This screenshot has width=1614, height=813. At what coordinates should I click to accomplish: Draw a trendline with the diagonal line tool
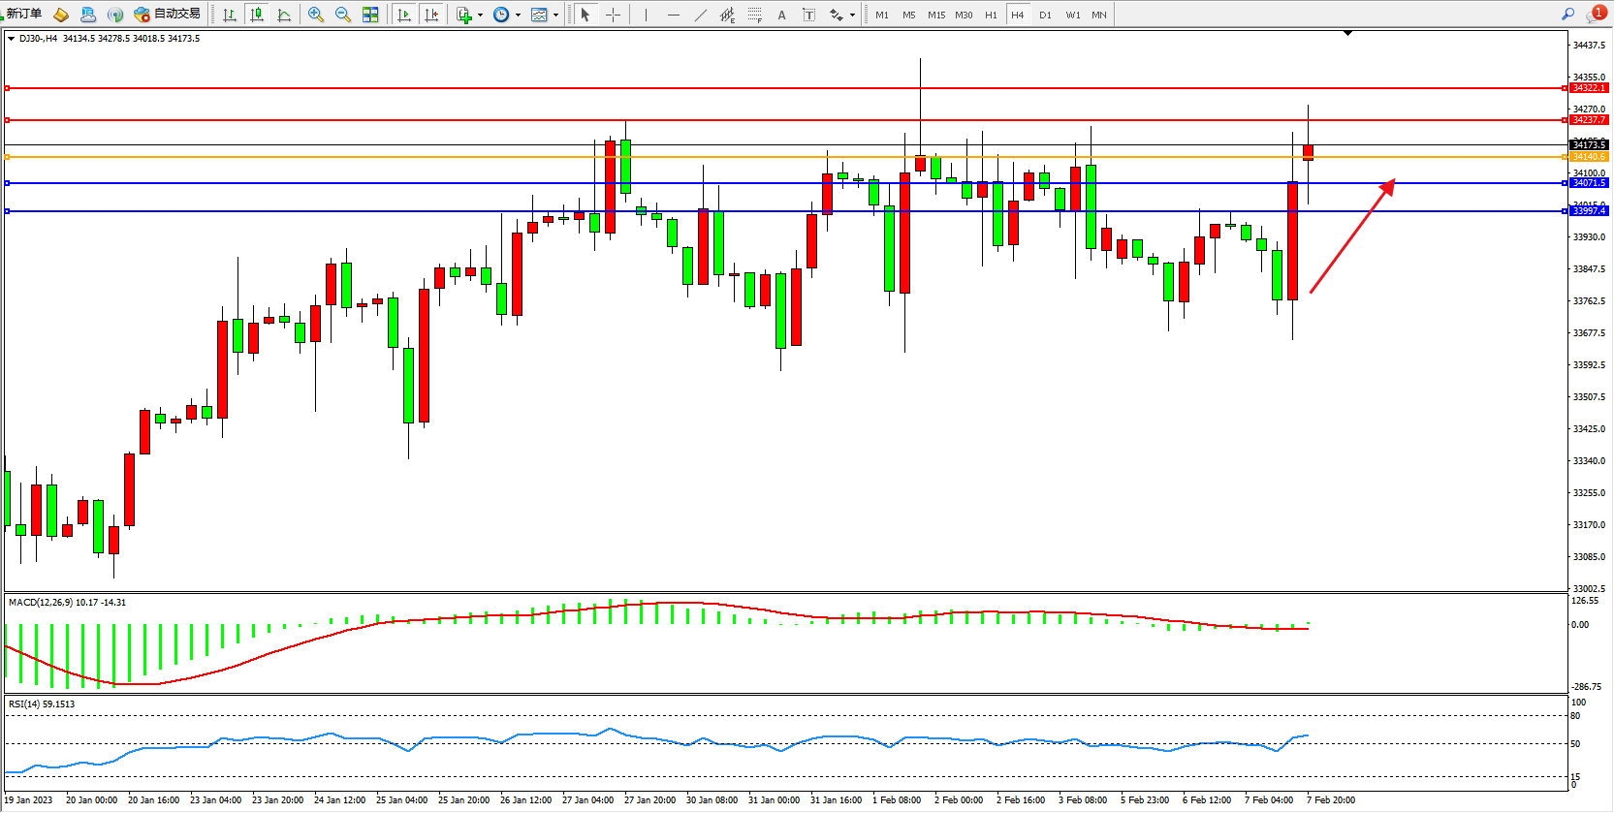tap(700, 15)
